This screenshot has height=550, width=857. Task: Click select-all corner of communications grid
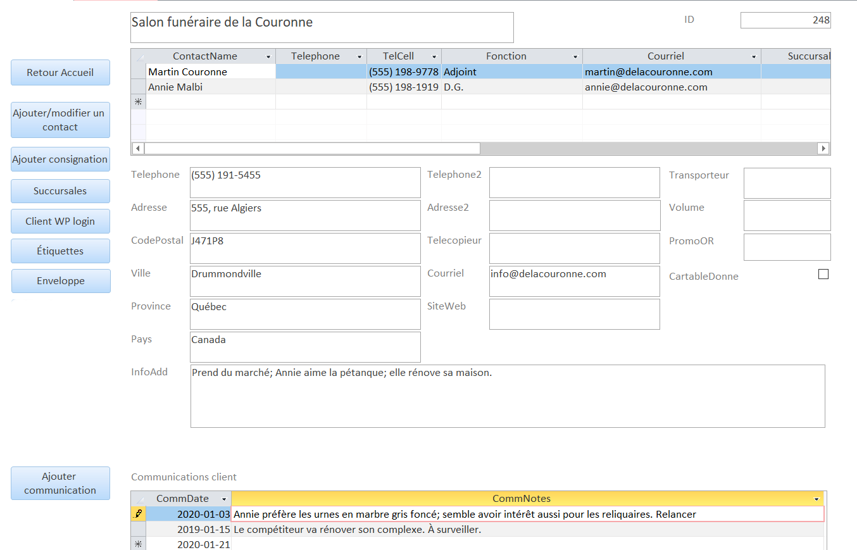(138, 499)
